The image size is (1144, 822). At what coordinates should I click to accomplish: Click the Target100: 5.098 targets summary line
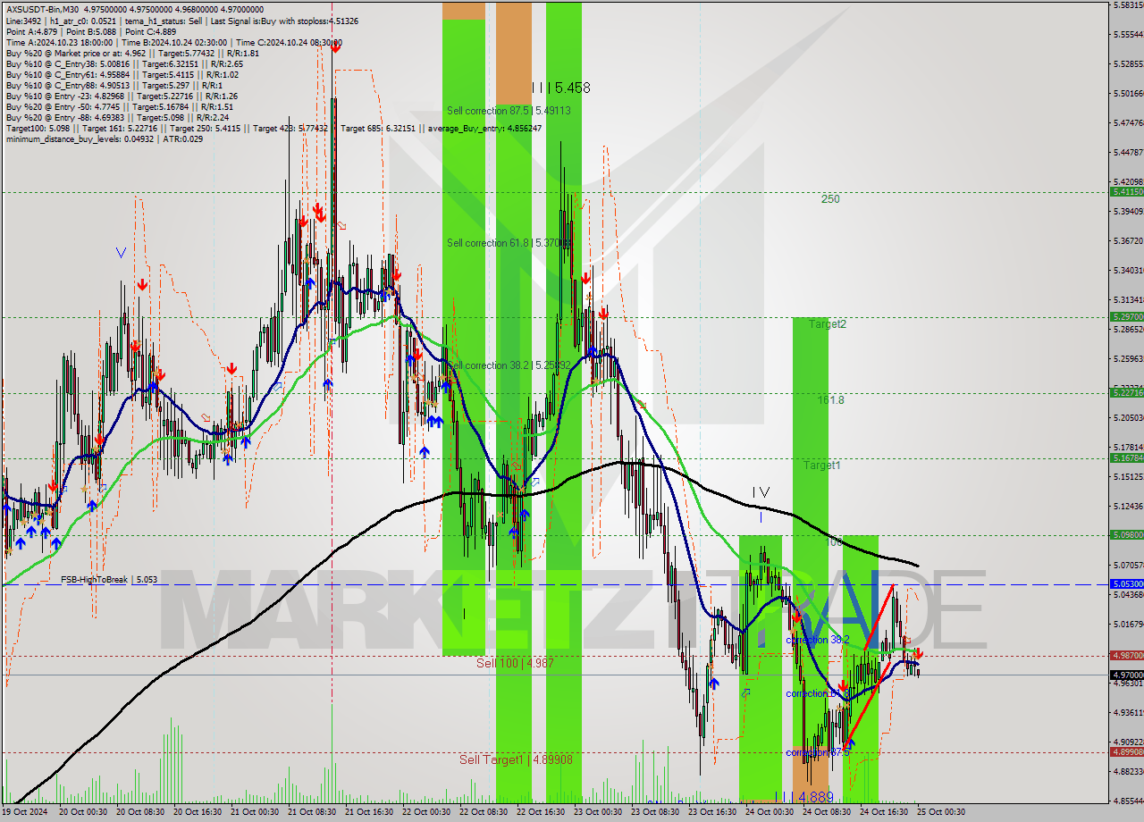(x=273, y=129)
